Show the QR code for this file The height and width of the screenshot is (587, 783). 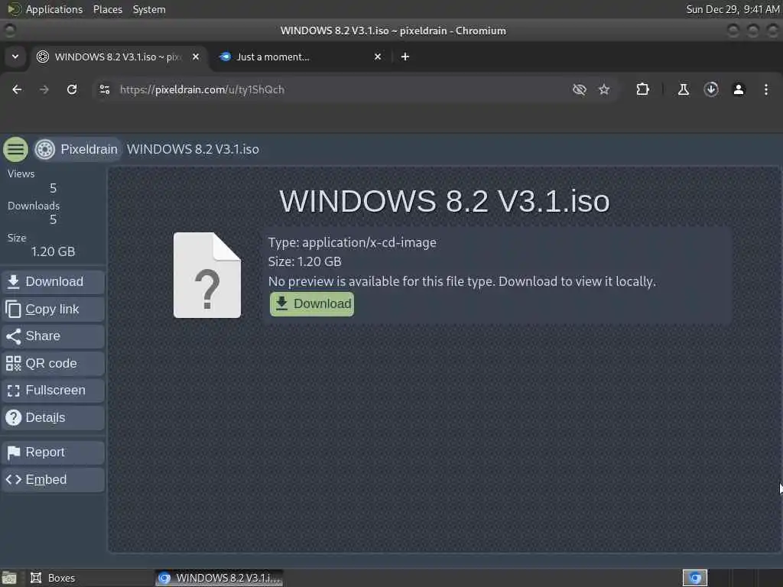pyautogui.click(x=53, y=363)
